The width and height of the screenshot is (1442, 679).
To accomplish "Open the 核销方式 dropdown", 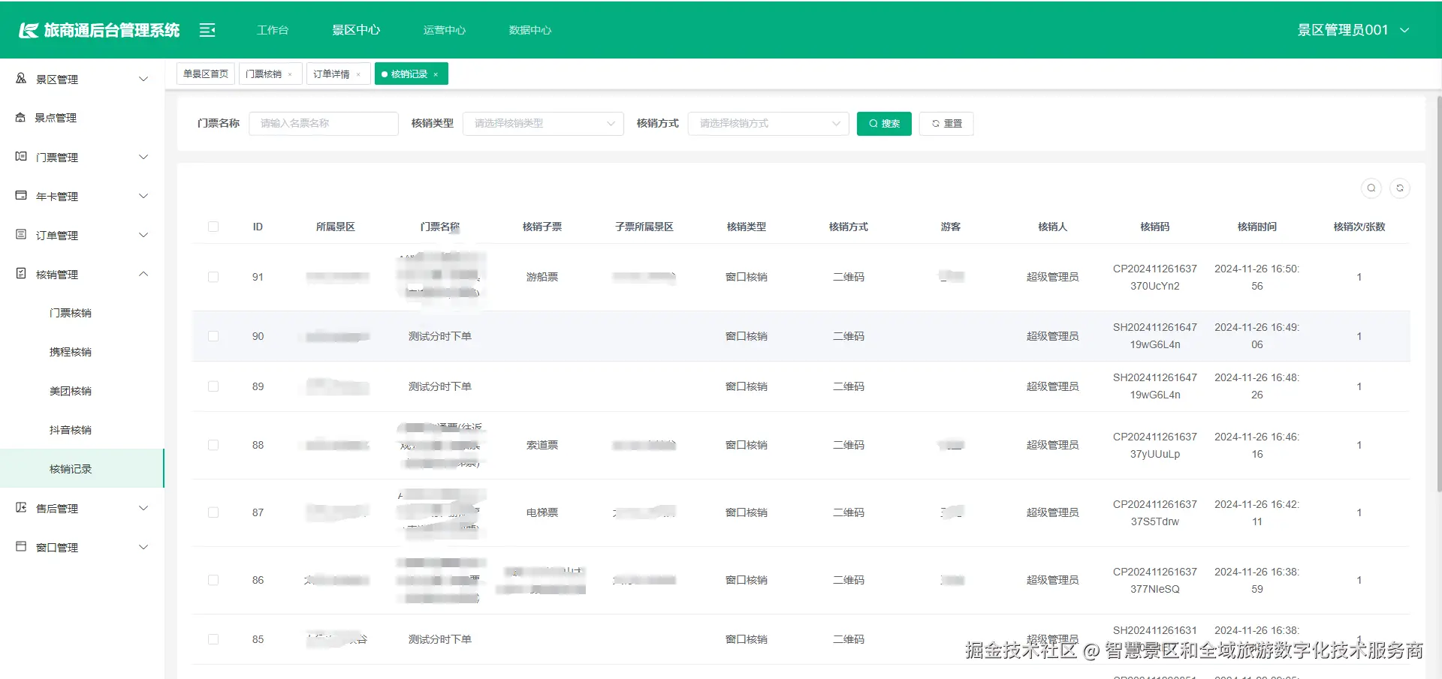I will click(768, 124).
